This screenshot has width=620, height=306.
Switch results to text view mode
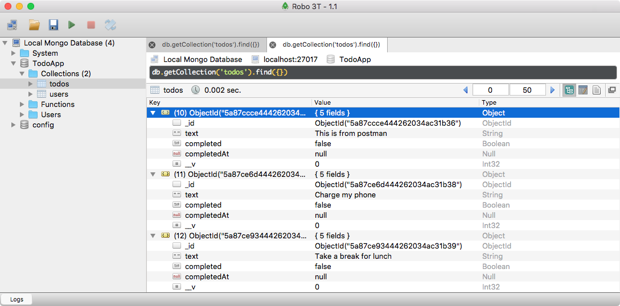pos(597,90)
